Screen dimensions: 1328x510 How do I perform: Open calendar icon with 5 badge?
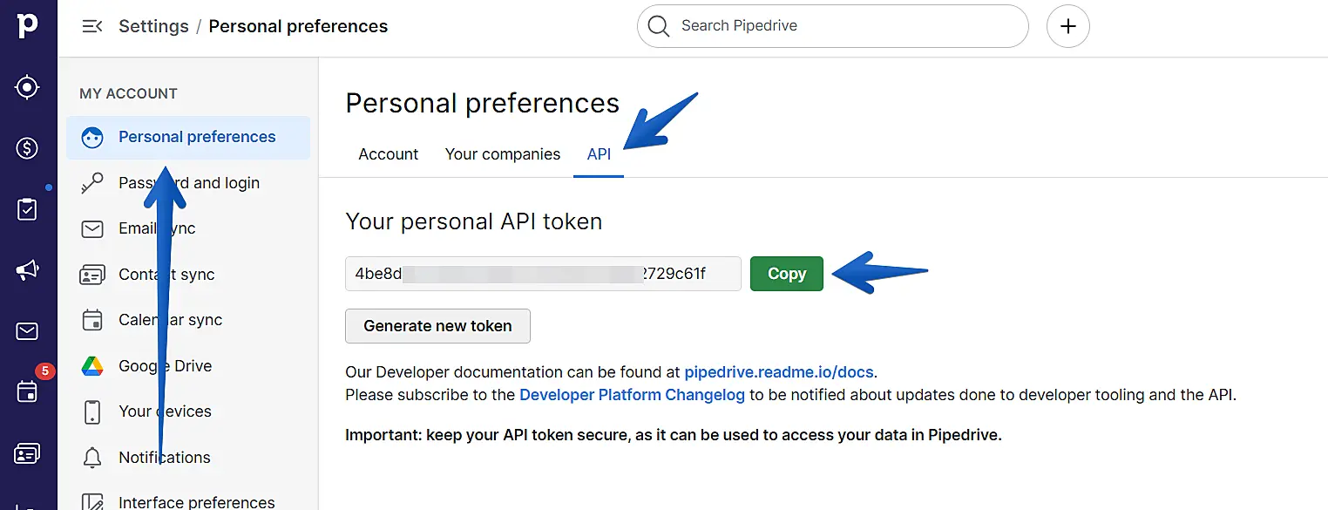click(x=28, y=391)
